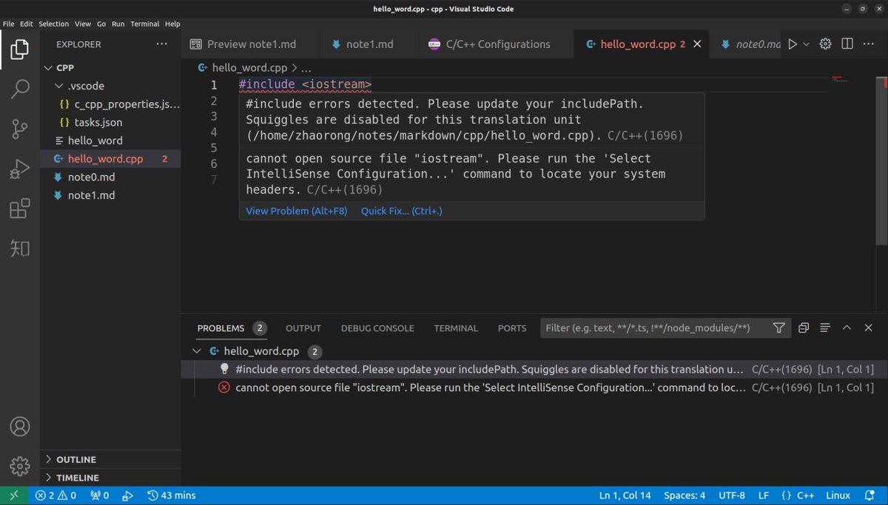
Task: Switch to the PORTS panel tab
Action: click(512, 328)
